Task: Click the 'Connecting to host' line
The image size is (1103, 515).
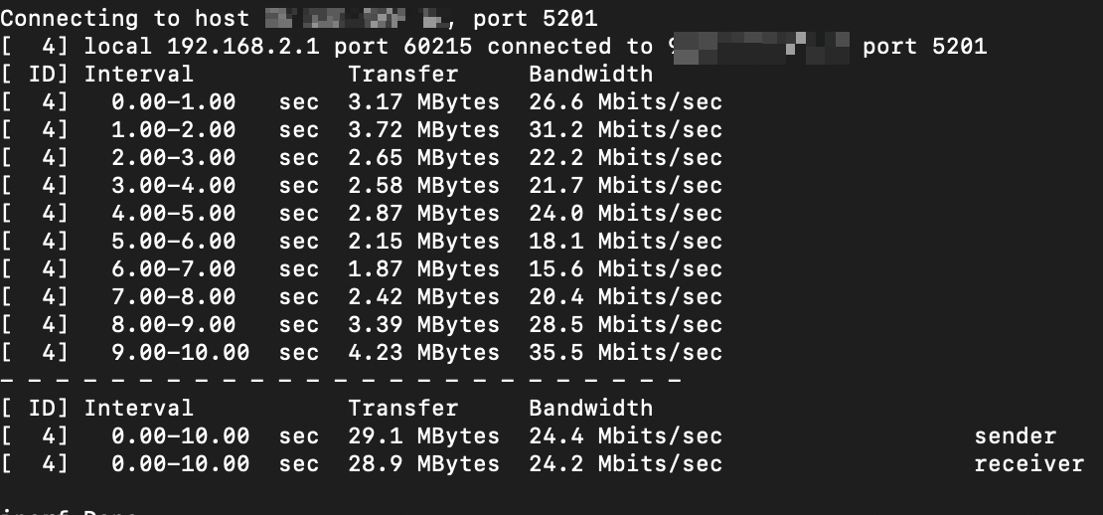Action: (x=299, y=19)
